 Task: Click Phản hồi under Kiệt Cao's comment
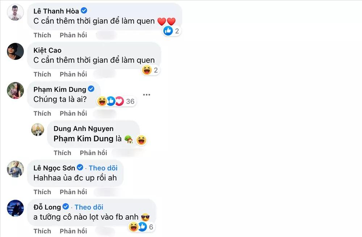[x=73, y=74]
